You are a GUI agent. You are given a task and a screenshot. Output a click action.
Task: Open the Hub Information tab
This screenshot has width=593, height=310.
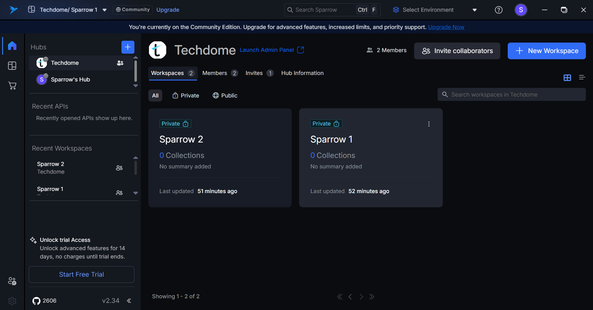tap(302, 73)
